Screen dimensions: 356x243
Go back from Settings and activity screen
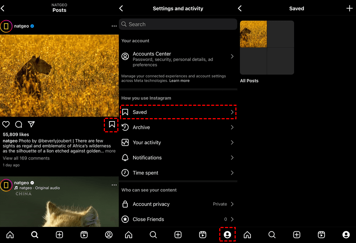pos(121,9)
